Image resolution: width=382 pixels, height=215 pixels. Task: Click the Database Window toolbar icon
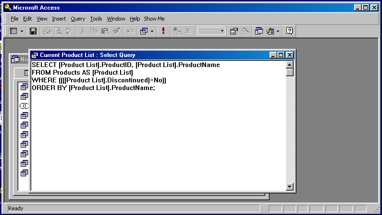tap(259, 31)
